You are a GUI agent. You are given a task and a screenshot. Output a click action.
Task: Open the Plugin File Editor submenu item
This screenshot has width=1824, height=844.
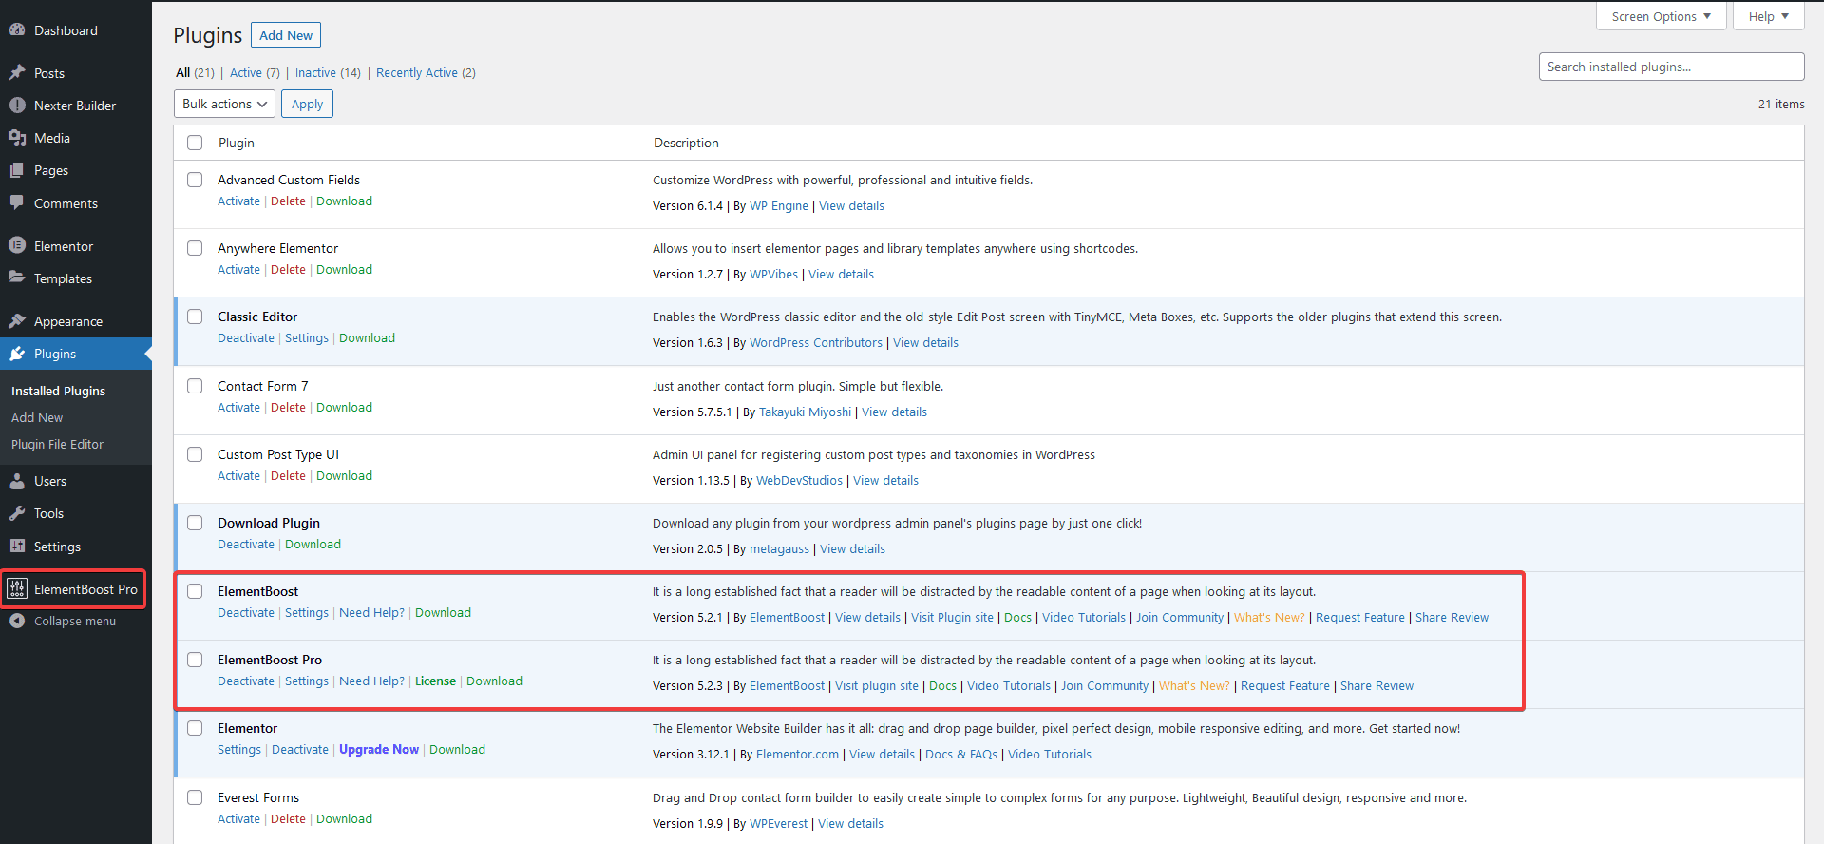point(57,444)
